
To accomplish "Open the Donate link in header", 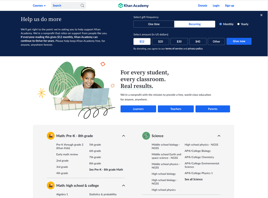I will point(203,5).
